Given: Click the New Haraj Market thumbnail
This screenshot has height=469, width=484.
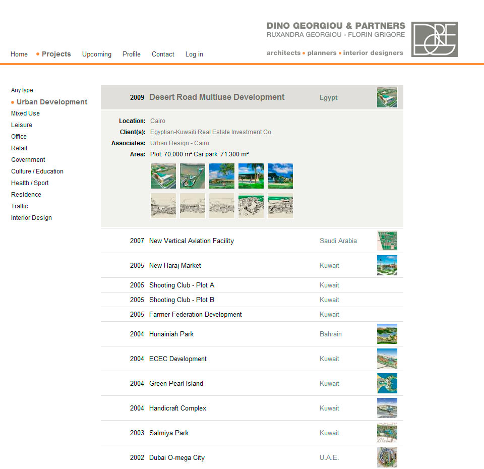Looking at the screenshot, I should click(x=387, y=265).
